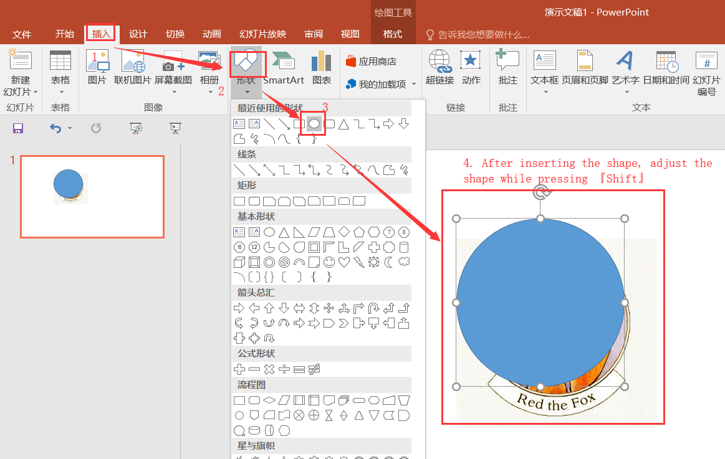Select the cube shape in basic shapes

click(x=239, y=262)
